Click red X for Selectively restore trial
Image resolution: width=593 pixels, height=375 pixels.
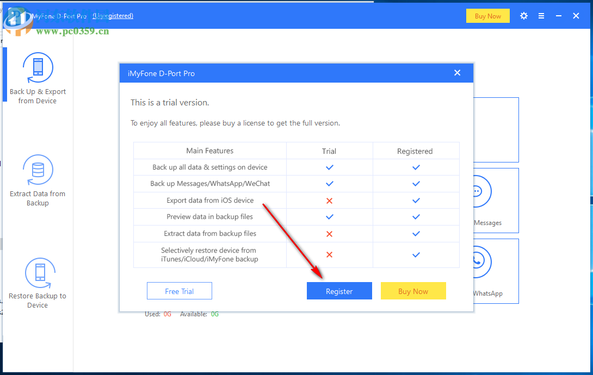[x=329, y=254]
